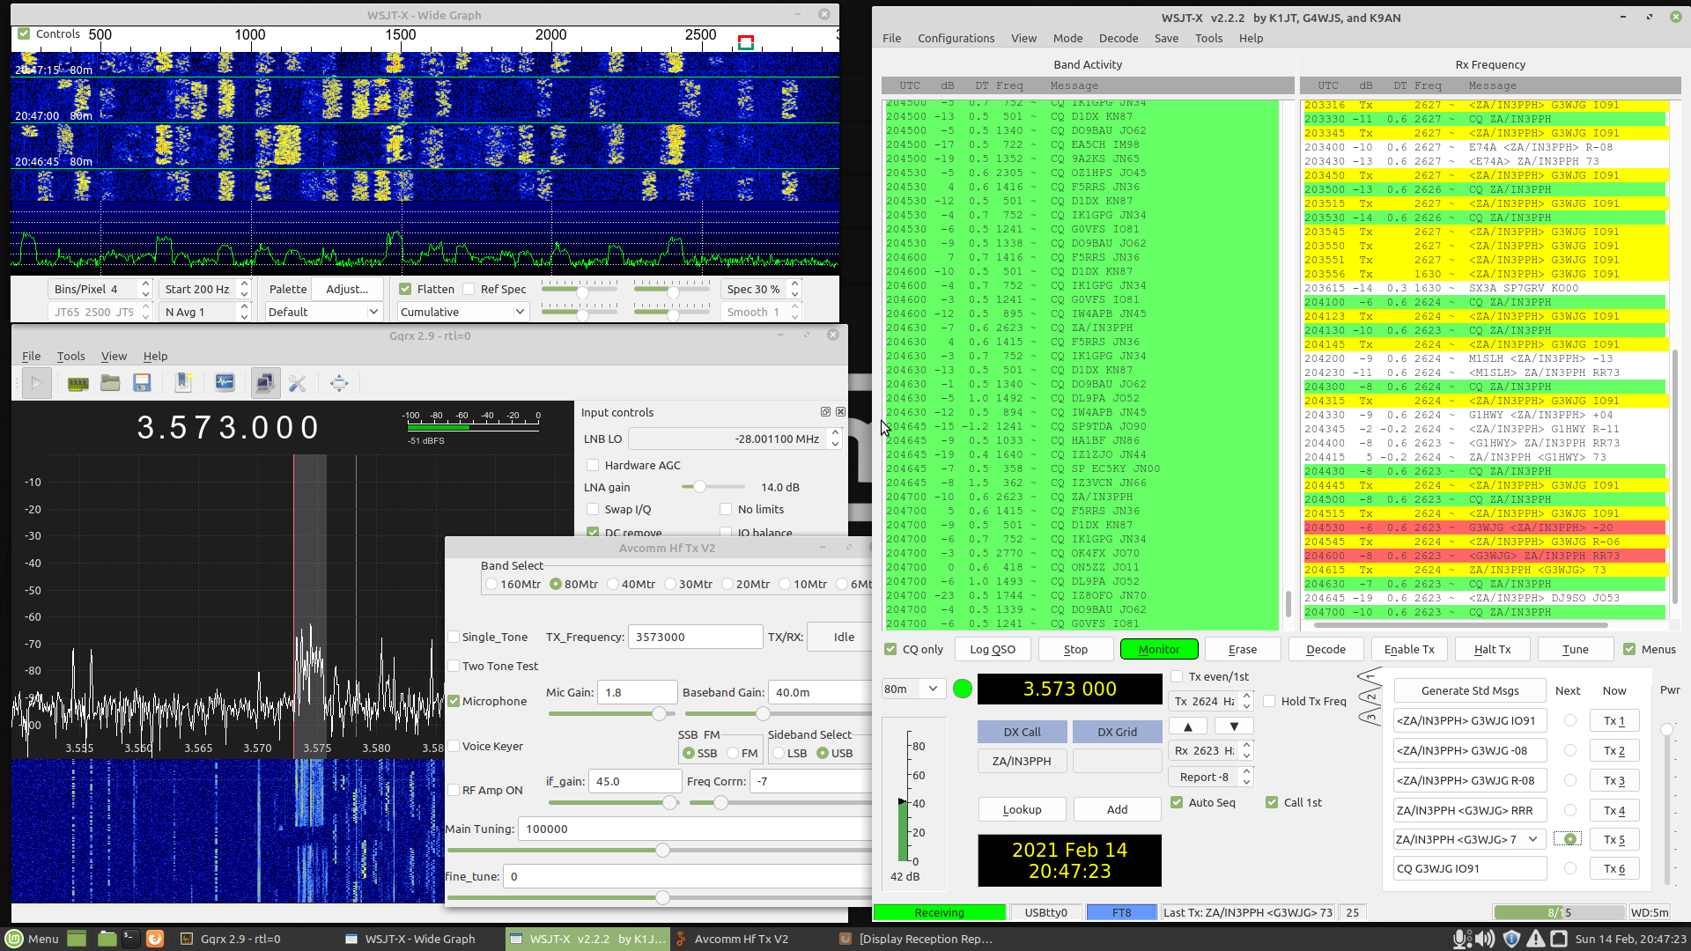Open Default palette dropdown
This screenshot has width=1691, height=951.
coord(323,312)
